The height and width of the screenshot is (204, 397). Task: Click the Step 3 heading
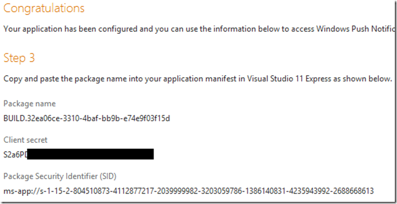point(19,58)
